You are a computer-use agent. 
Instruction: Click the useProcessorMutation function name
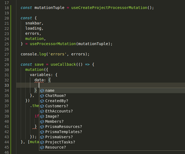point(53,44)
